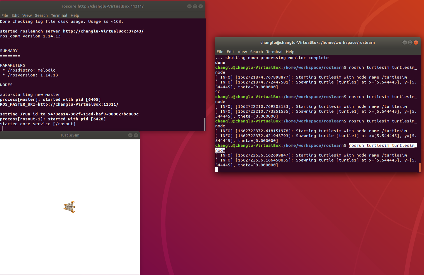Screen dimensions: 424x275
Task: Minimize the roscore terminal window
Action: pos(189,6)
